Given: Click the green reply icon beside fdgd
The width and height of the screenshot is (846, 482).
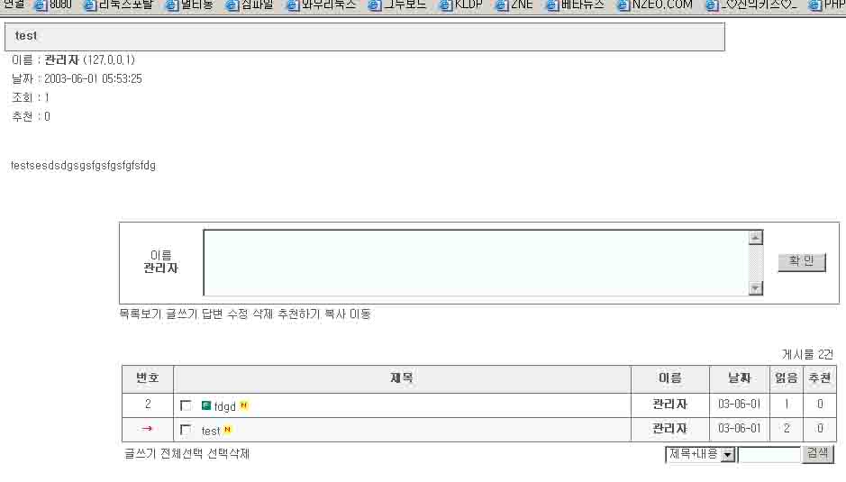Looking at the screenshot, I should 206,405.
